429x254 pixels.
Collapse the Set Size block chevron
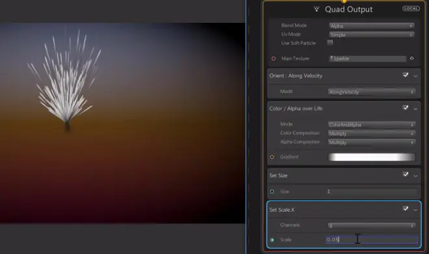tap(415, 176)
